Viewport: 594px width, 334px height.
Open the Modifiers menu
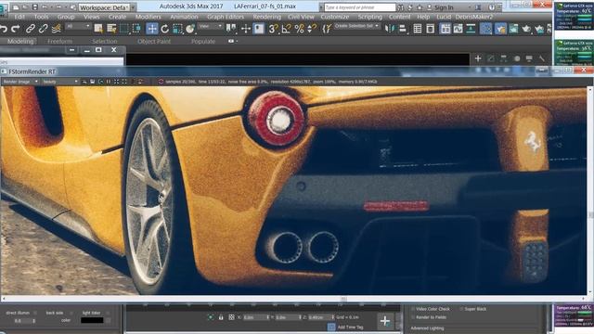click(x=148, y=17)
